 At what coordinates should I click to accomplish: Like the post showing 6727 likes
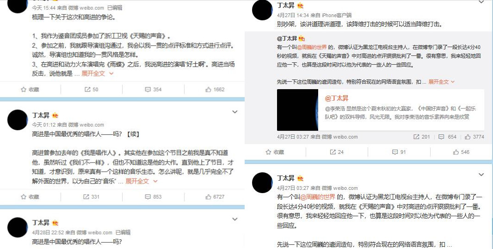point(215,197)
